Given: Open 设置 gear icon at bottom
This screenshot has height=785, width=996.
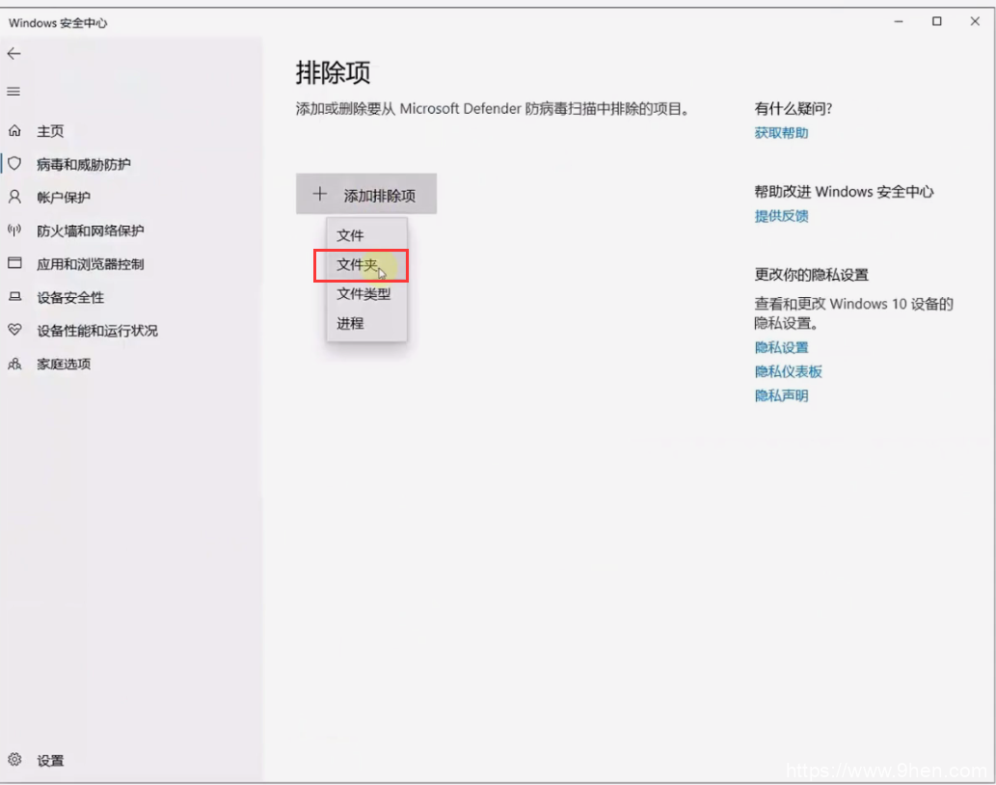Looking at the screenshot, I should (14, 760).
